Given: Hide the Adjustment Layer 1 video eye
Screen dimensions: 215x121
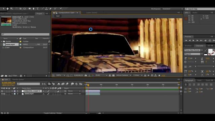Looking at the screenshot, I should (x=2, y=91).
